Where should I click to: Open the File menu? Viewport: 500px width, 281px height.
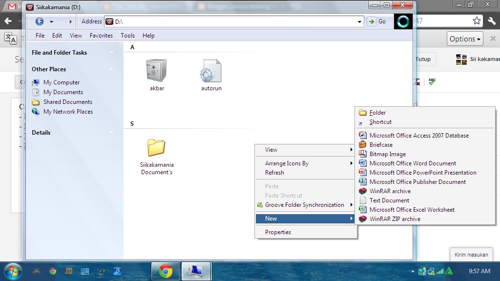pyautogui.click(x=40, y=35)
